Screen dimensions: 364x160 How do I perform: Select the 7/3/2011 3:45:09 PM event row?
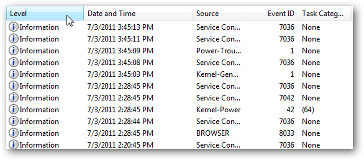pos(179,51)
